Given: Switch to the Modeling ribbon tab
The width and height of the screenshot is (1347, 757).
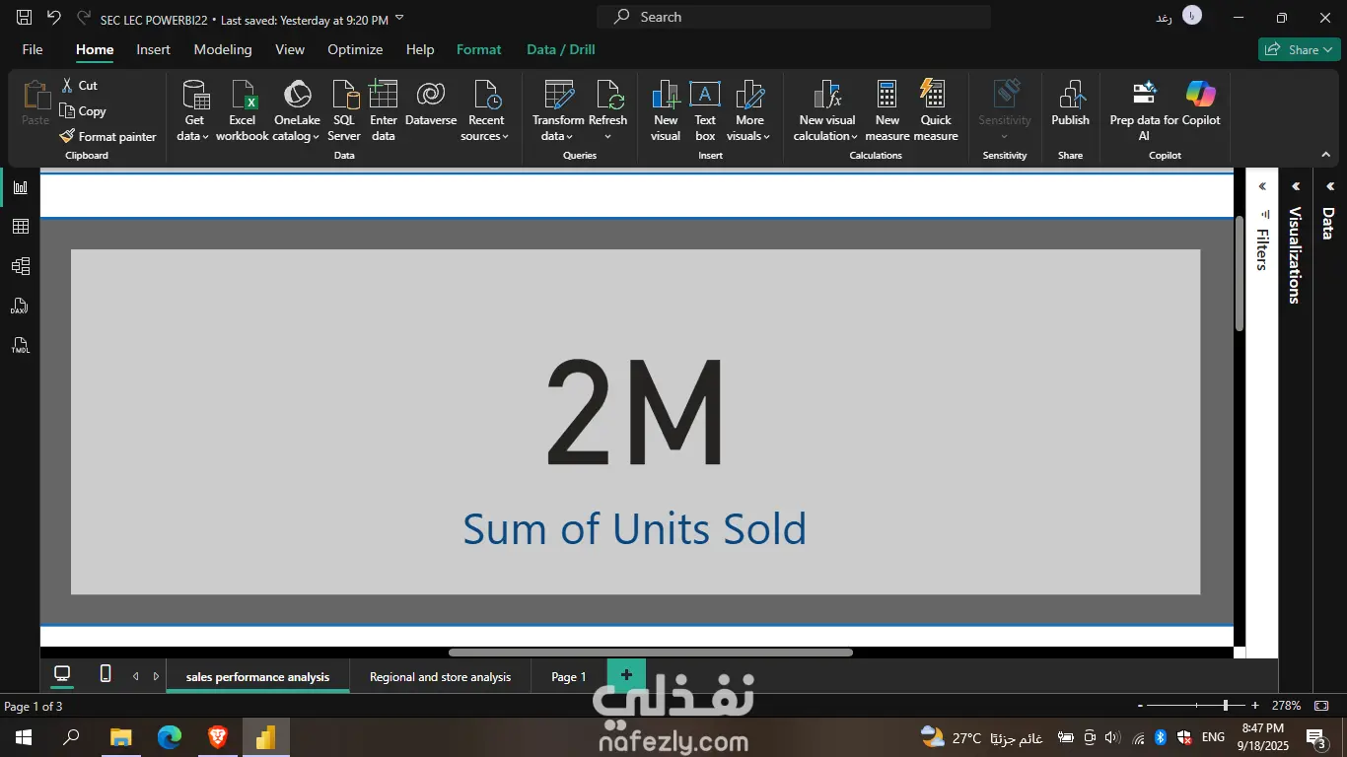Looking at the screenshot, I should click(x=223, y=49).
